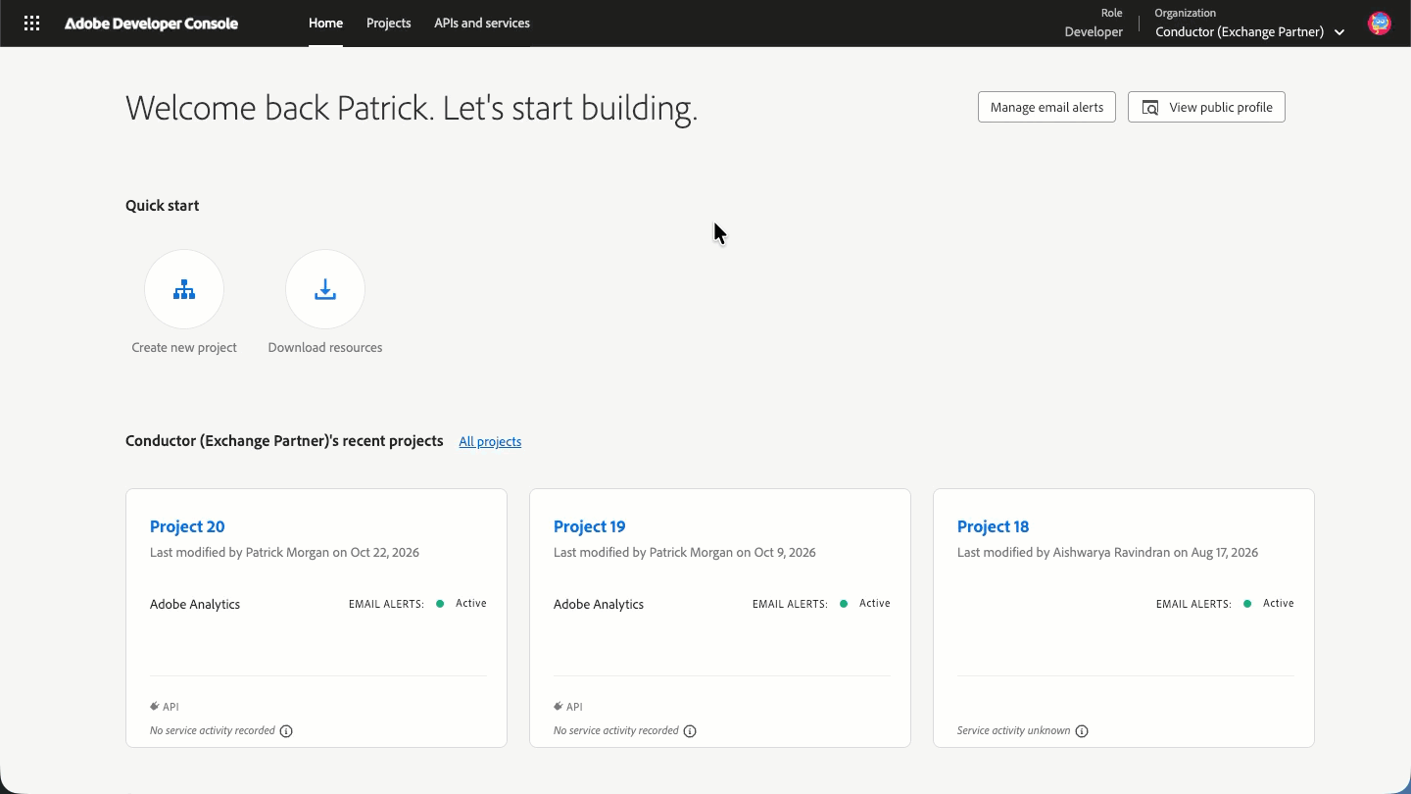Click the Active status in Project 18
This screenshot has width=1411, height=794.
[1278, 604]
